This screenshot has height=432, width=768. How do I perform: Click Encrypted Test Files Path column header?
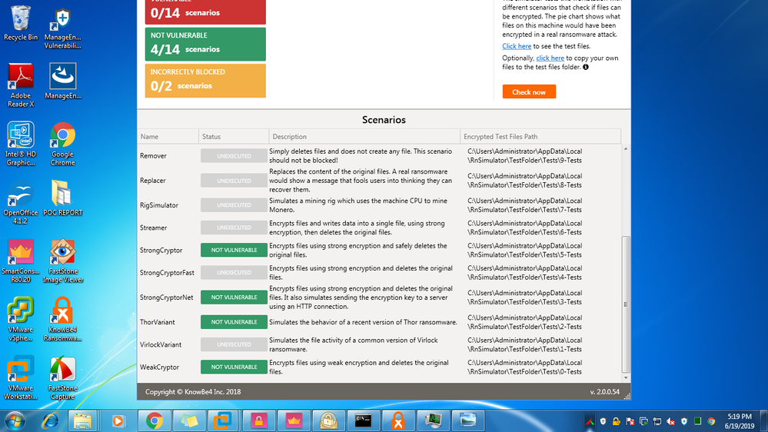(540, 137)
